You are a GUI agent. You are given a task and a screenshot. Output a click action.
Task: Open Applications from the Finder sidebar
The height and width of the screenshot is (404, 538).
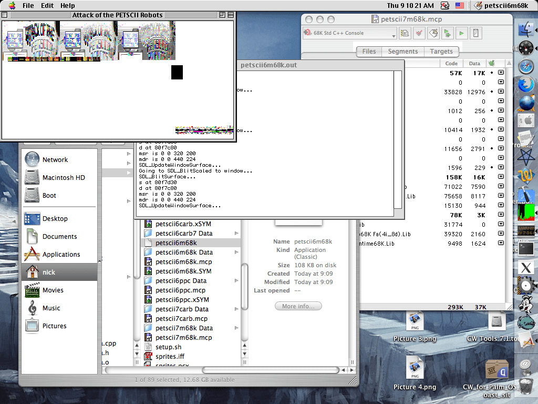(52, 255)
